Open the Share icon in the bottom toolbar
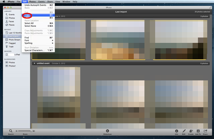The height and width of the screenshot is (139, 214). [205, 131]
